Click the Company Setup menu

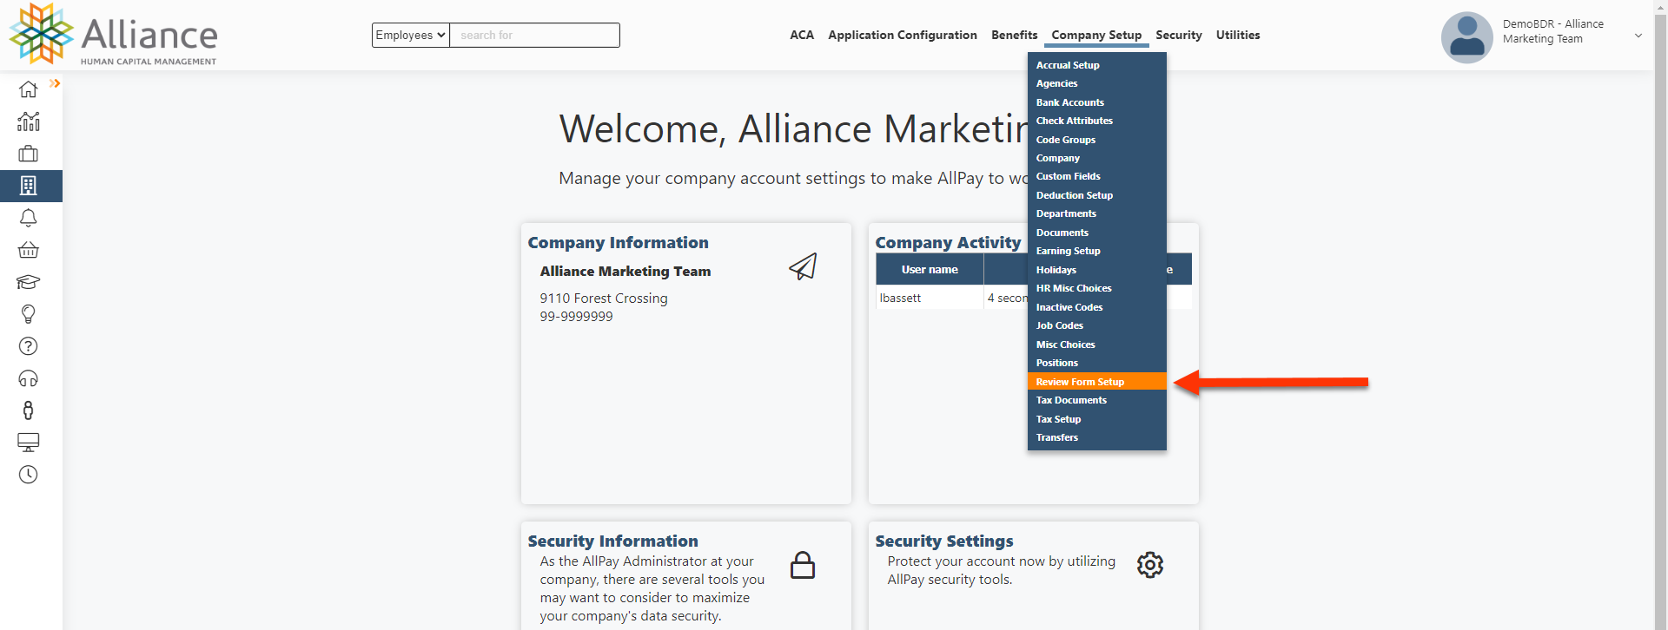[x=1096, y=35]
